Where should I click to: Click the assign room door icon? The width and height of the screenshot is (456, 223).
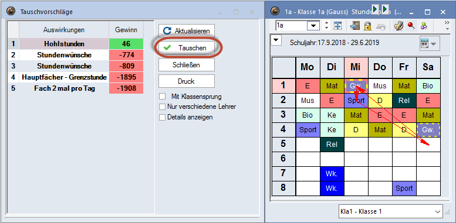click(355, 26)
